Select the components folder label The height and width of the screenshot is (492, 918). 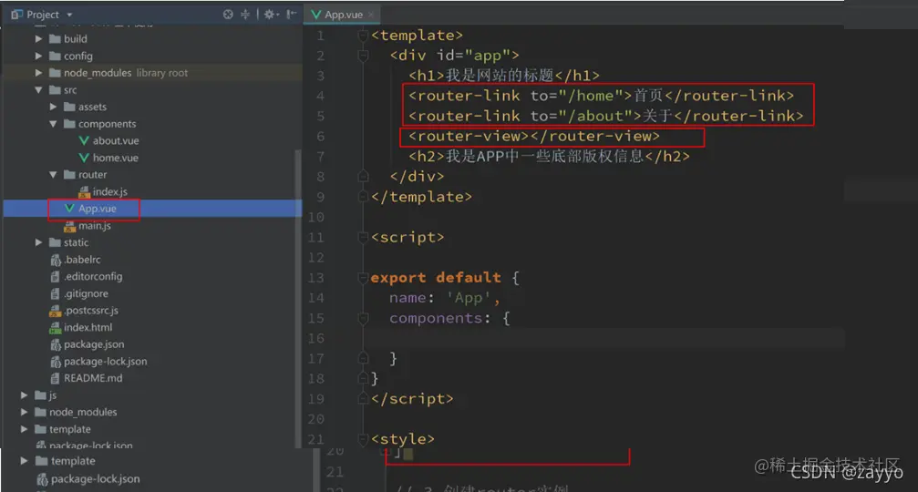pos(108,123)
